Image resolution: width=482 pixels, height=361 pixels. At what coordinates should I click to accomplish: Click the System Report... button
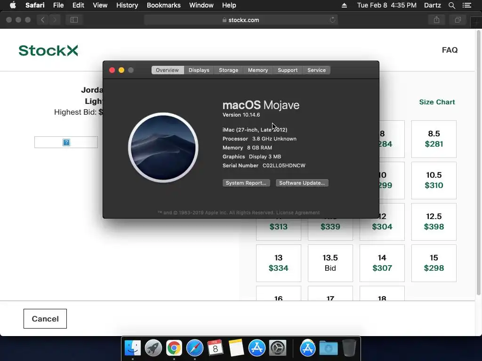tap(246, 183)
